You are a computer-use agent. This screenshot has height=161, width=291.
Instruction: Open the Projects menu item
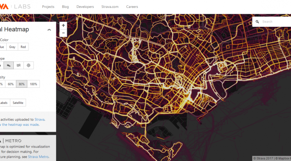coord(48,7)
